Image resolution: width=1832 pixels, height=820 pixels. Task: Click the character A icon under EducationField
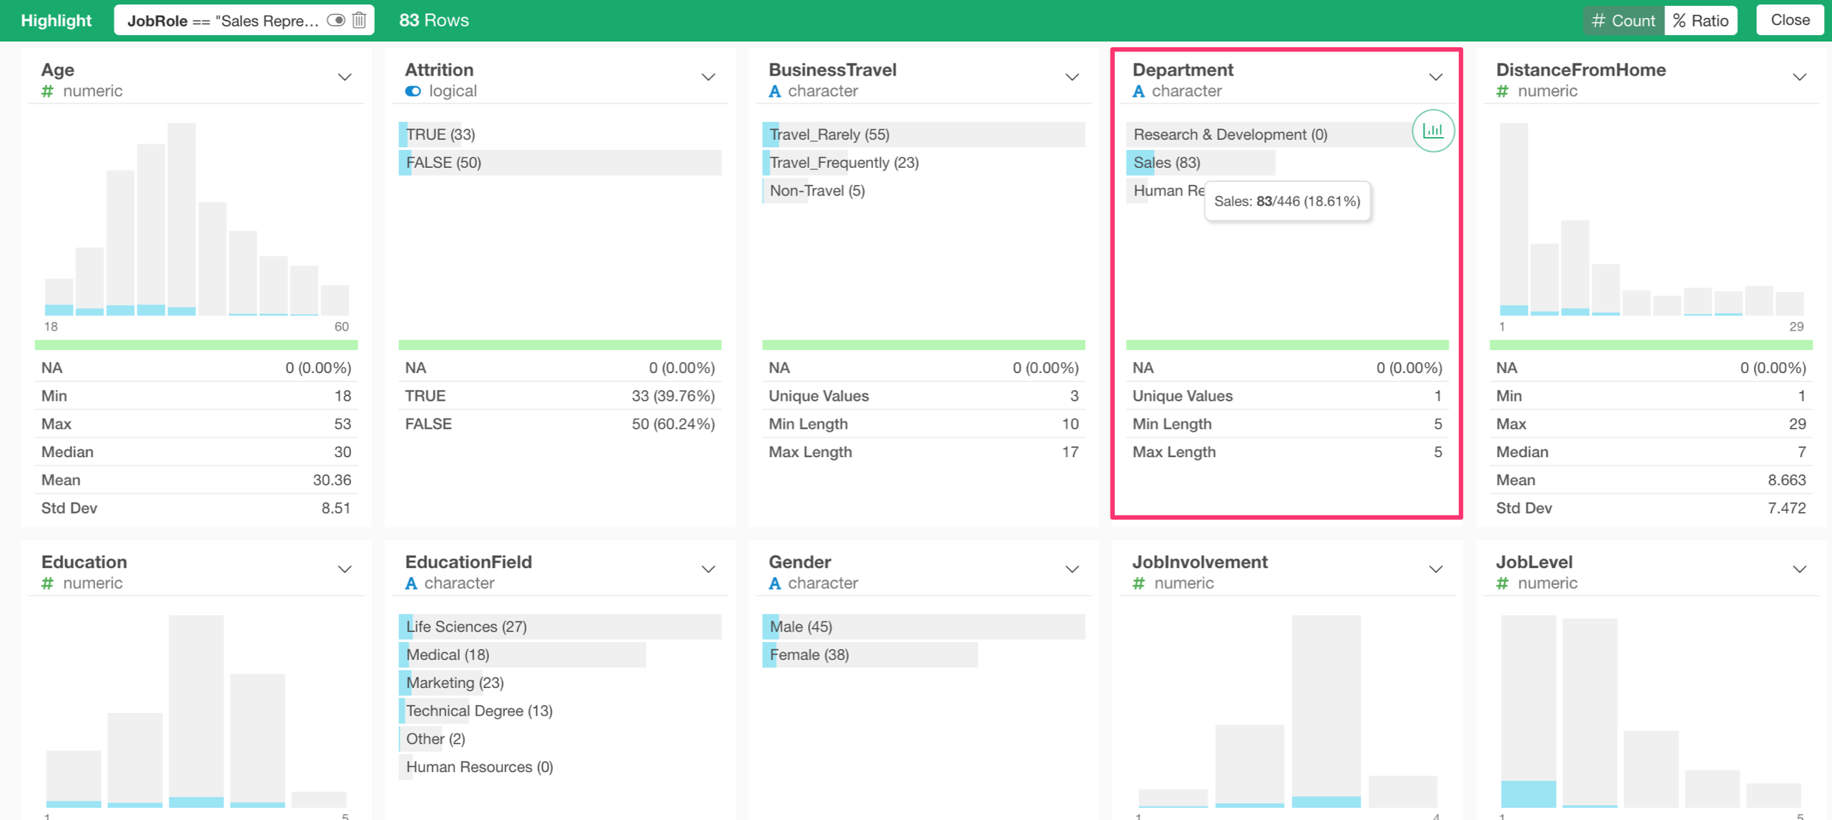(x=411, y=584)
